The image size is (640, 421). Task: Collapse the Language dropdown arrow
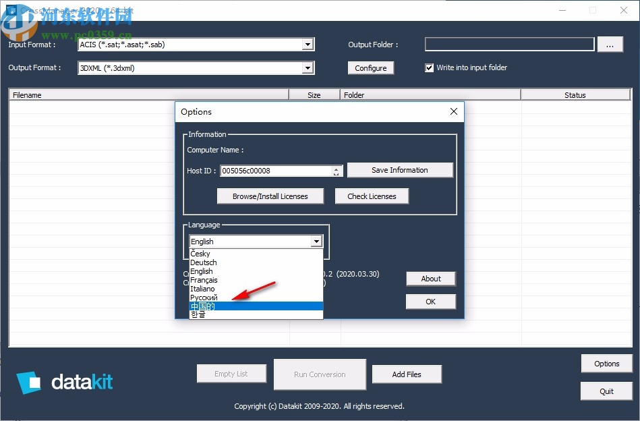tap(316, 241)
